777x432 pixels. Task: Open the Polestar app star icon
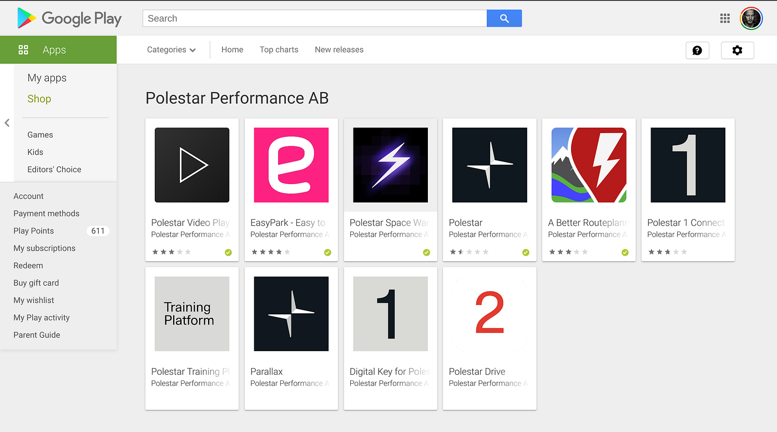coord(490,165)
